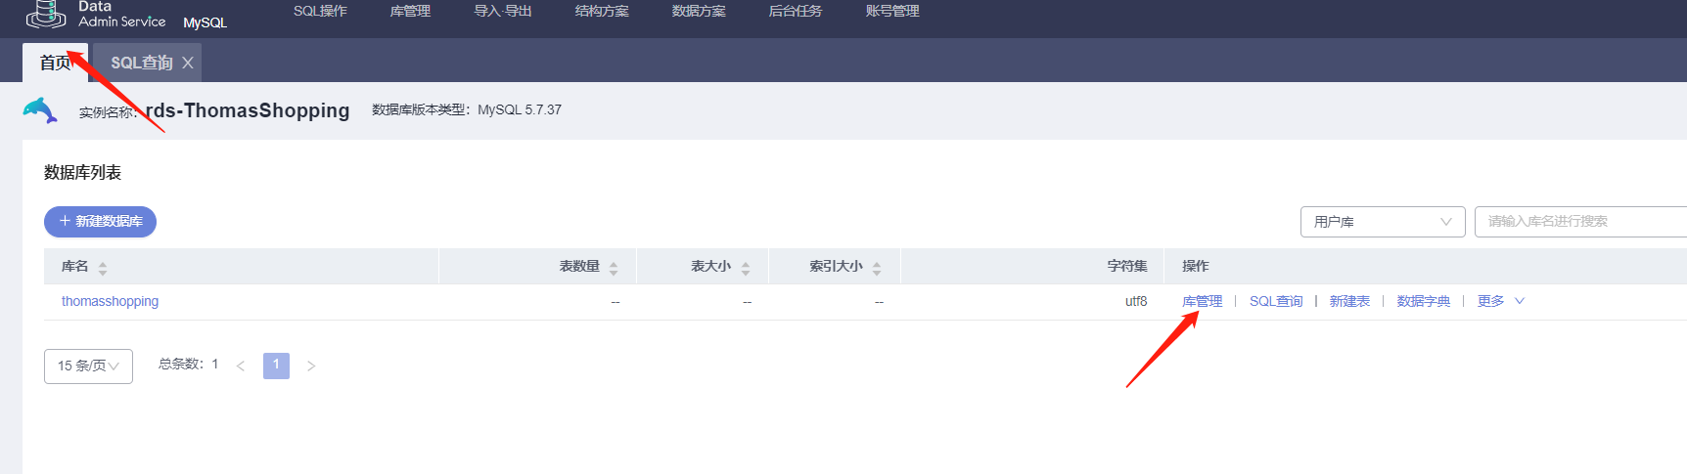The height and width of the screenshot is (474, 1687).
Task: Click 数据字典 link in thomasshopping row
Action: [1423, 301]
